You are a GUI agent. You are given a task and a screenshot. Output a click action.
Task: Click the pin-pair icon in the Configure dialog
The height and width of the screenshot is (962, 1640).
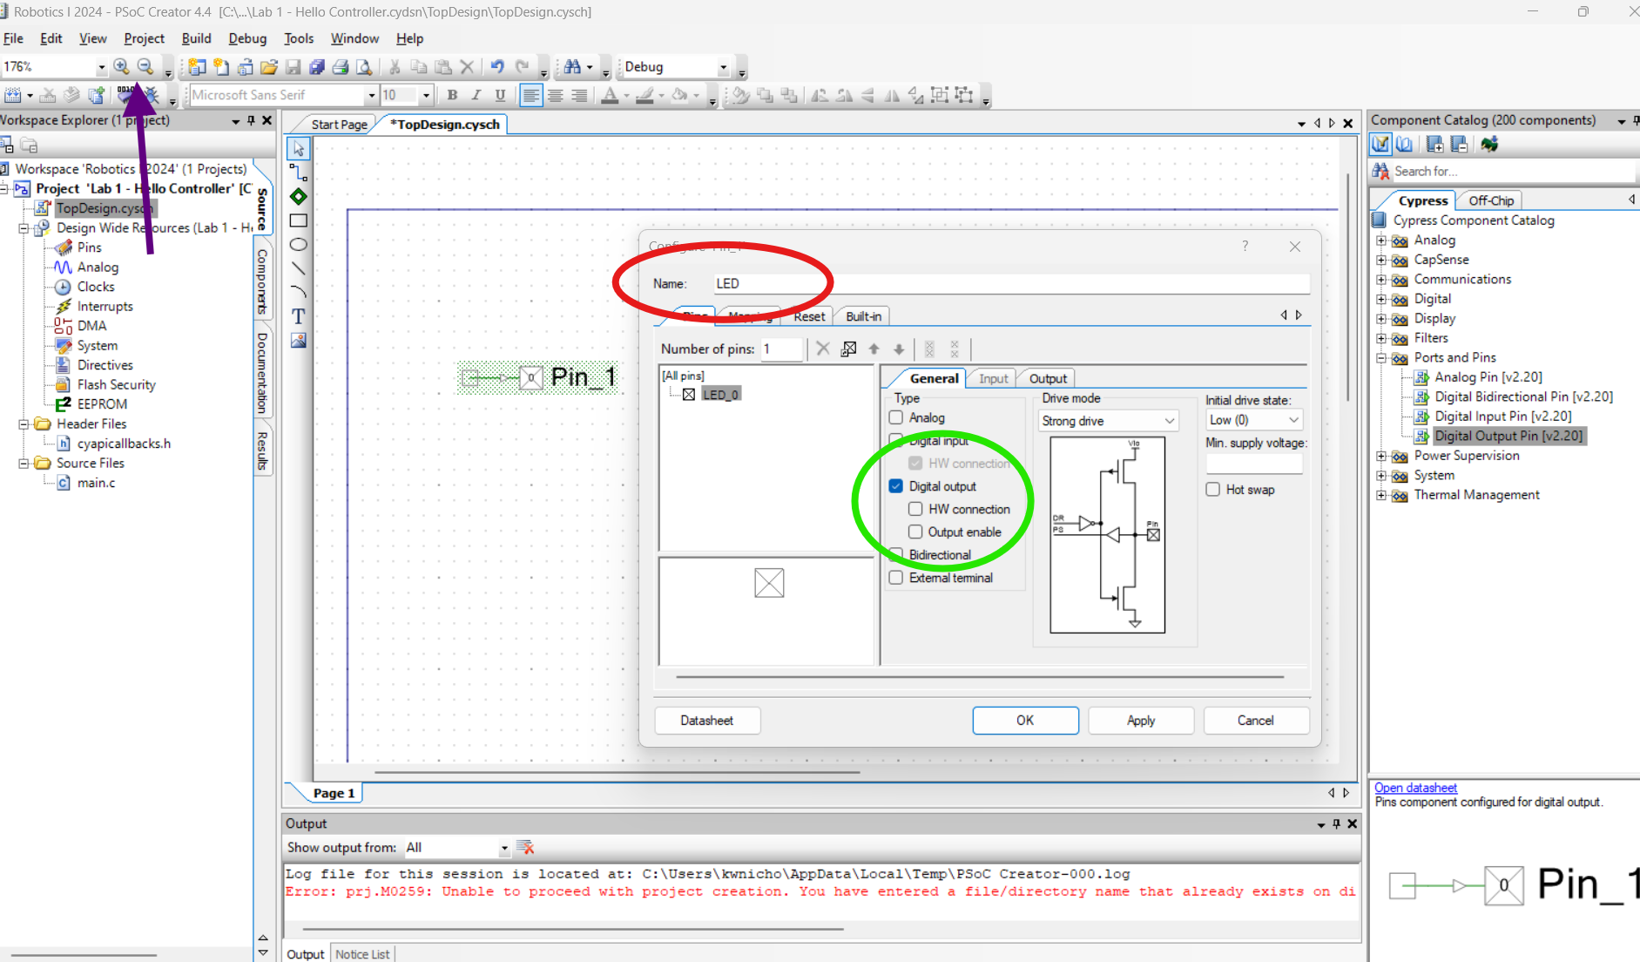(848, 349)
